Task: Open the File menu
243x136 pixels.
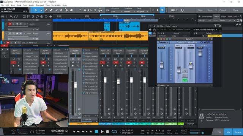Action: point(2,5)
